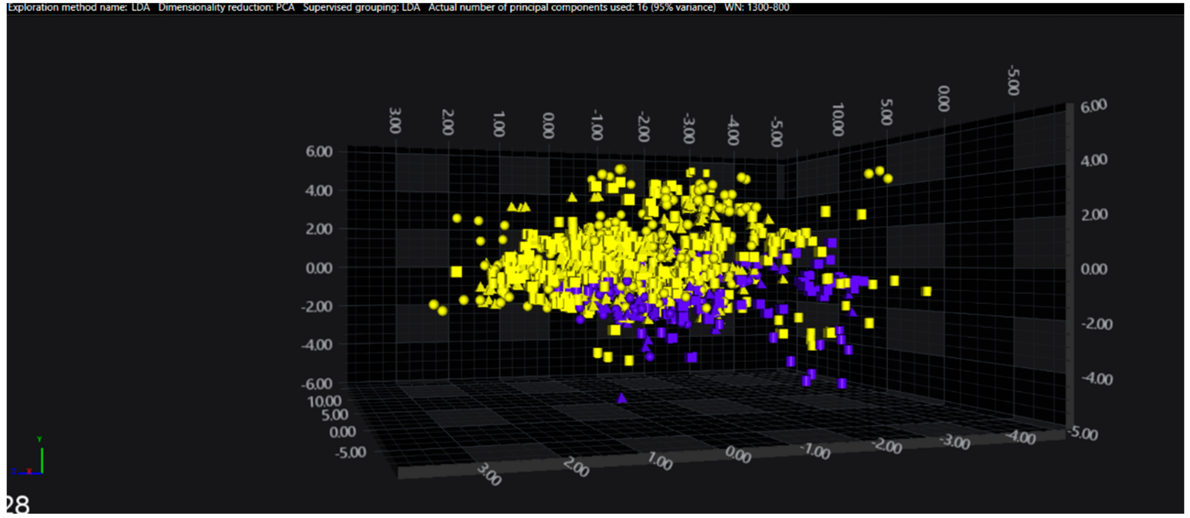
Task: Click the 0.00 tick on the right vertical axis
Action: click(1094, 269)
